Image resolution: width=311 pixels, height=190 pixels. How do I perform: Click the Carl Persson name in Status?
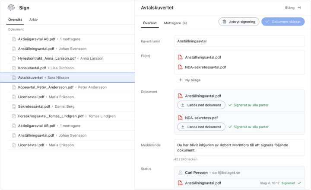[x=197, y=173]
